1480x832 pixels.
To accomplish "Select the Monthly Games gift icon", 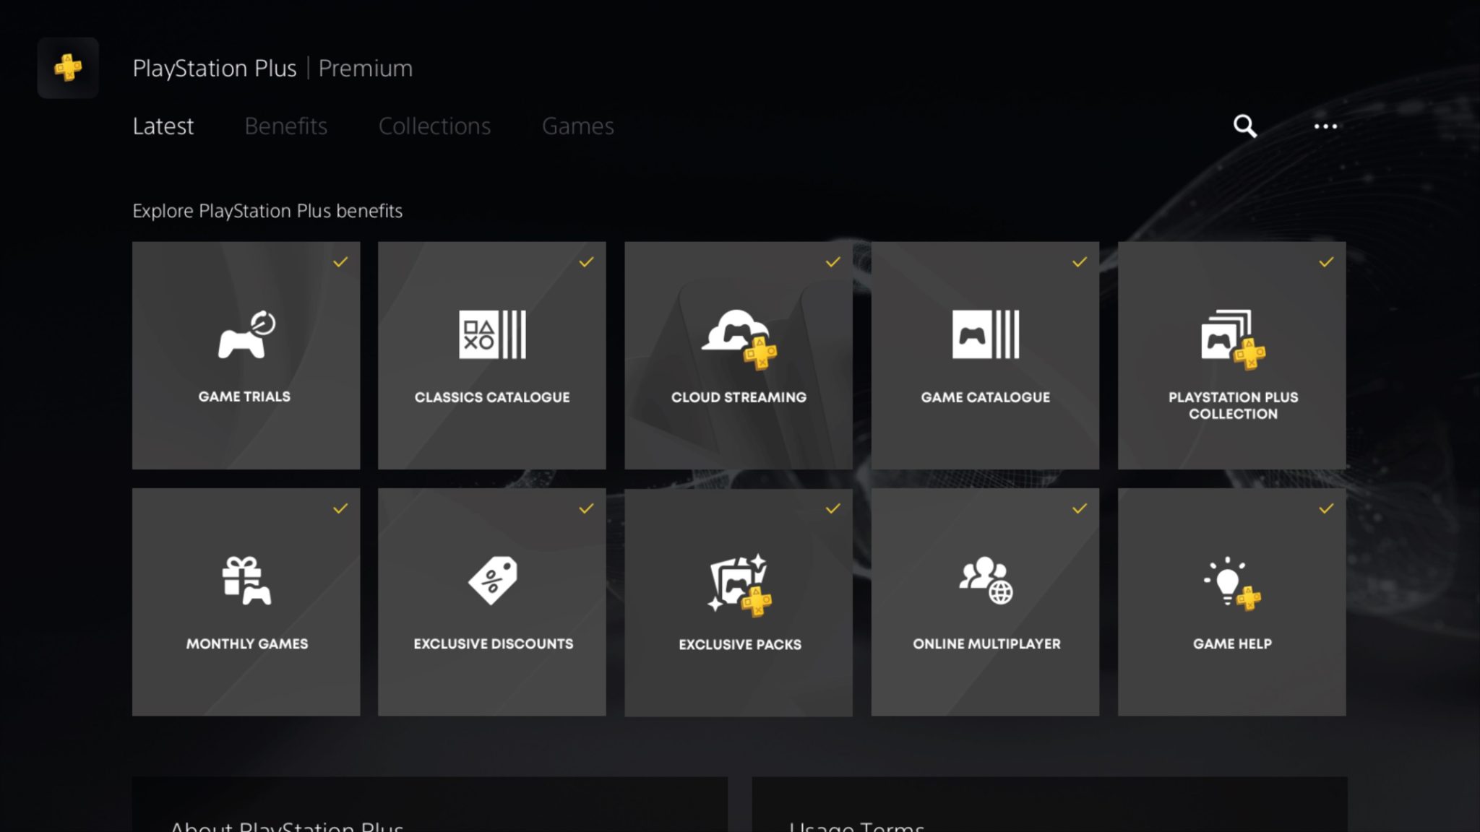I will [x=246, y=581].
